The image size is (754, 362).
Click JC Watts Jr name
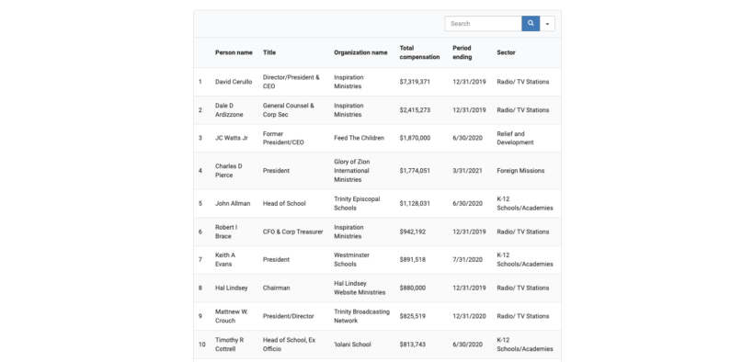[232, 138]
